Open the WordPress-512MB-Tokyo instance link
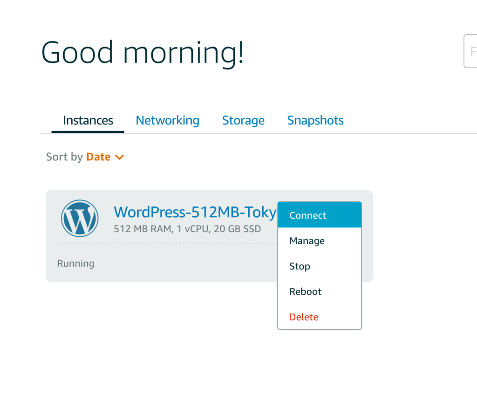The width and height of the screenshot is (477, 405). pos(195,212)
